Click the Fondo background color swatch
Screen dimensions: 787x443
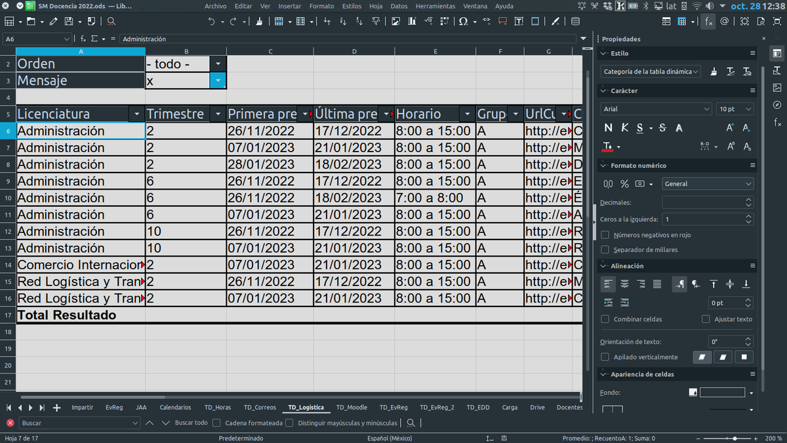(722, 392)
